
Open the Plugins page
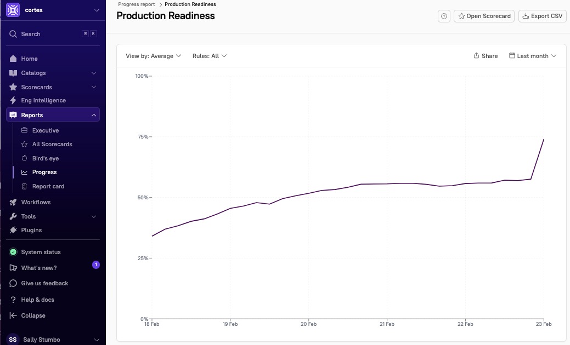[31, 230]
